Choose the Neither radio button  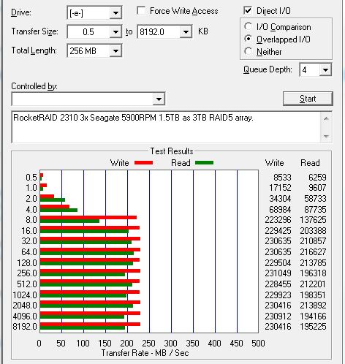coord(249,51)
